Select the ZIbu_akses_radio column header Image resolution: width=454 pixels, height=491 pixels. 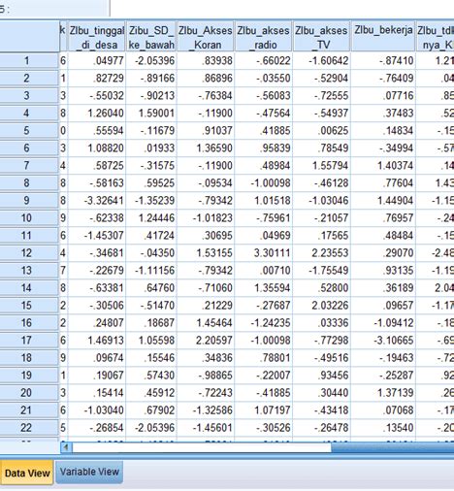click(263, 37)
